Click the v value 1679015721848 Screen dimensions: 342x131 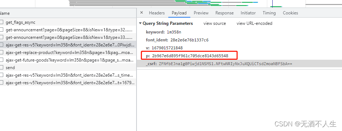[x=167, y=48]
